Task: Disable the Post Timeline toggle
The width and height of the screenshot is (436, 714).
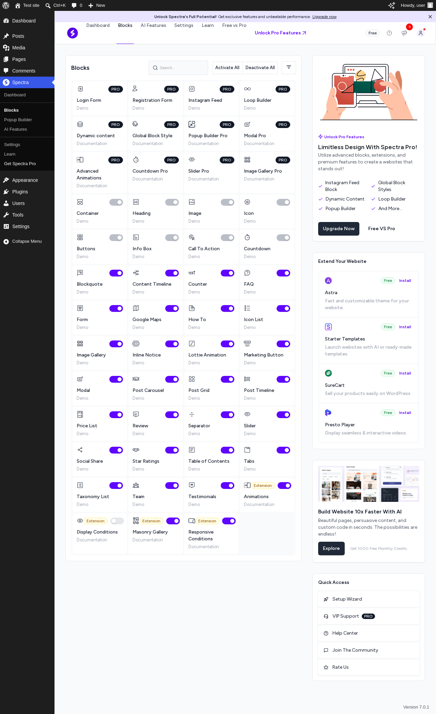Action: (283, 379)
